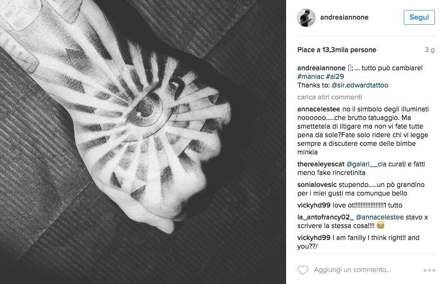Expand with carica altri commenti
The width and height of the screenshot is (444, 284).
[x=330, y=97]
